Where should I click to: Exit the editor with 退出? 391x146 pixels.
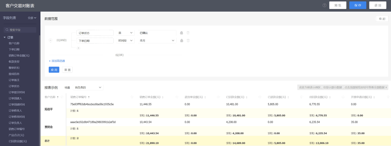point(378,5)
